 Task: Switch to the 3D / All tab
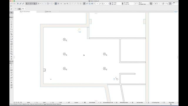point(48,12)
